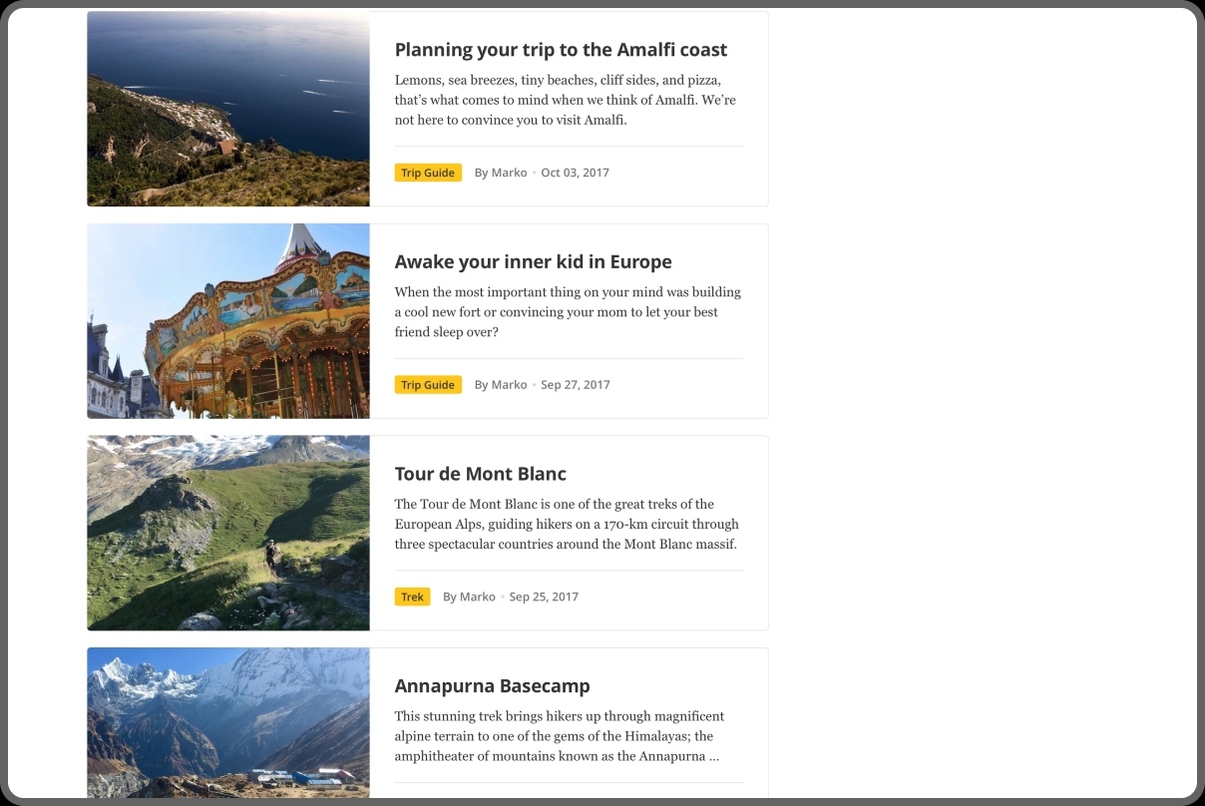The image size is (1205, 806).
Task: Open the Tour de Mont Blanc title
Action: (x=480, y=474)
